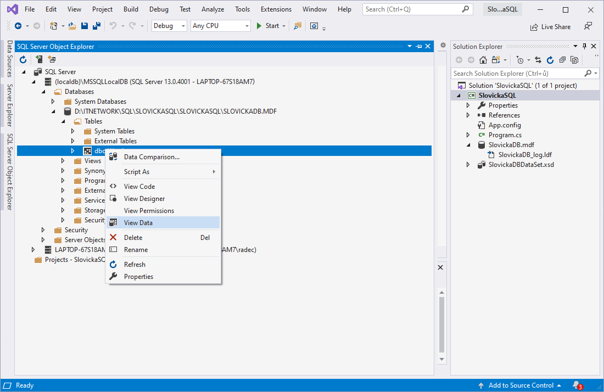The image size is (604, 392).
Task: Click the main Search (Ctrl+Q) box
Action: (x=418, y=9)
